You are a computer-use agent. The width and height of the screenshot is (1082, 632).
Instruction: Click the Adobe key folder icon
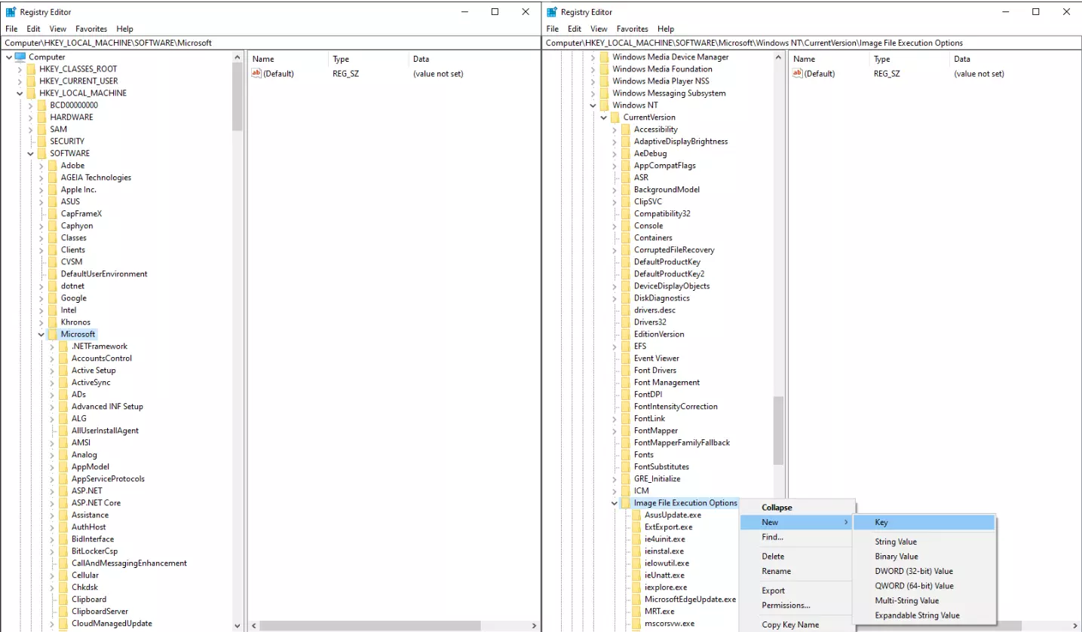click(52, 166)
